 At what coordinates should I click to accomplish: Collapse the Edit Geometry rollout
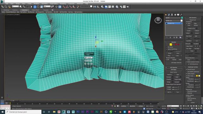[x=193, y=18]
